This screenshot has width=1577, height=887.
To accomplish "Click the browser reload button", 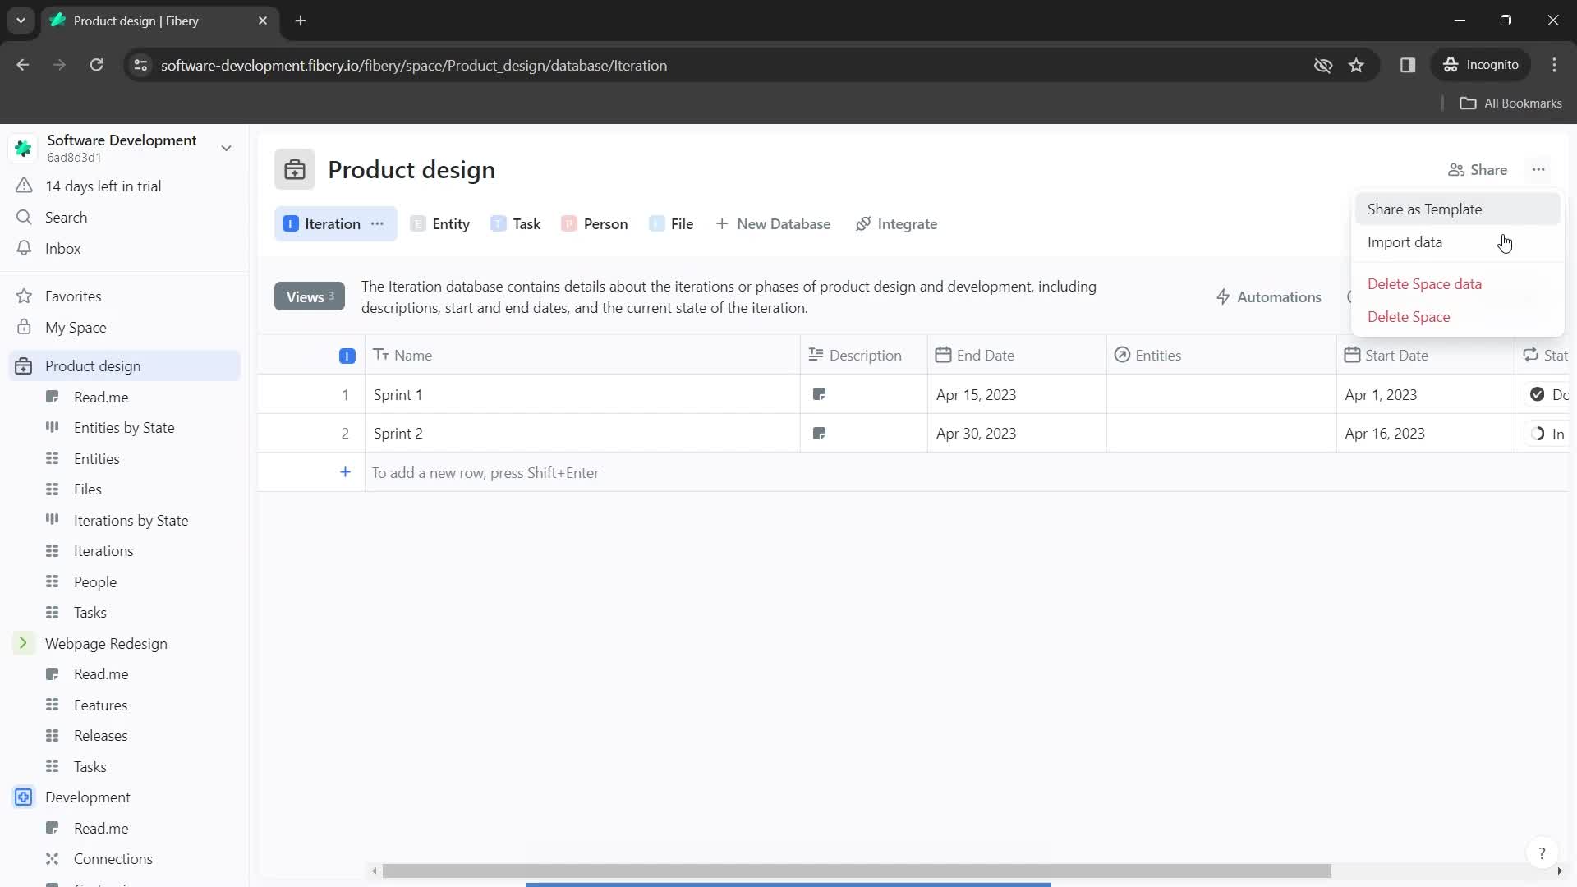I will click(96, 65).
